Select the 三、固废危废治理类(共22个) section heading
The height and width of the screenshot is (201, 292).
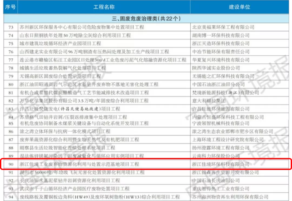coord(146,19)
